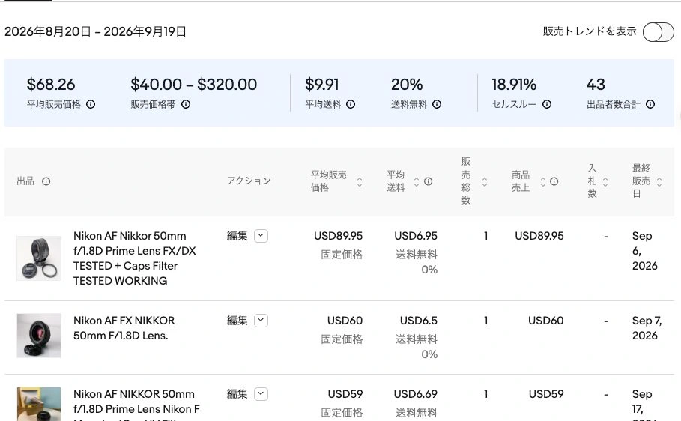Select the $40.00 – $320.00 price range value
The width and height of the screenshot is (681, 421).
point(194,85)
